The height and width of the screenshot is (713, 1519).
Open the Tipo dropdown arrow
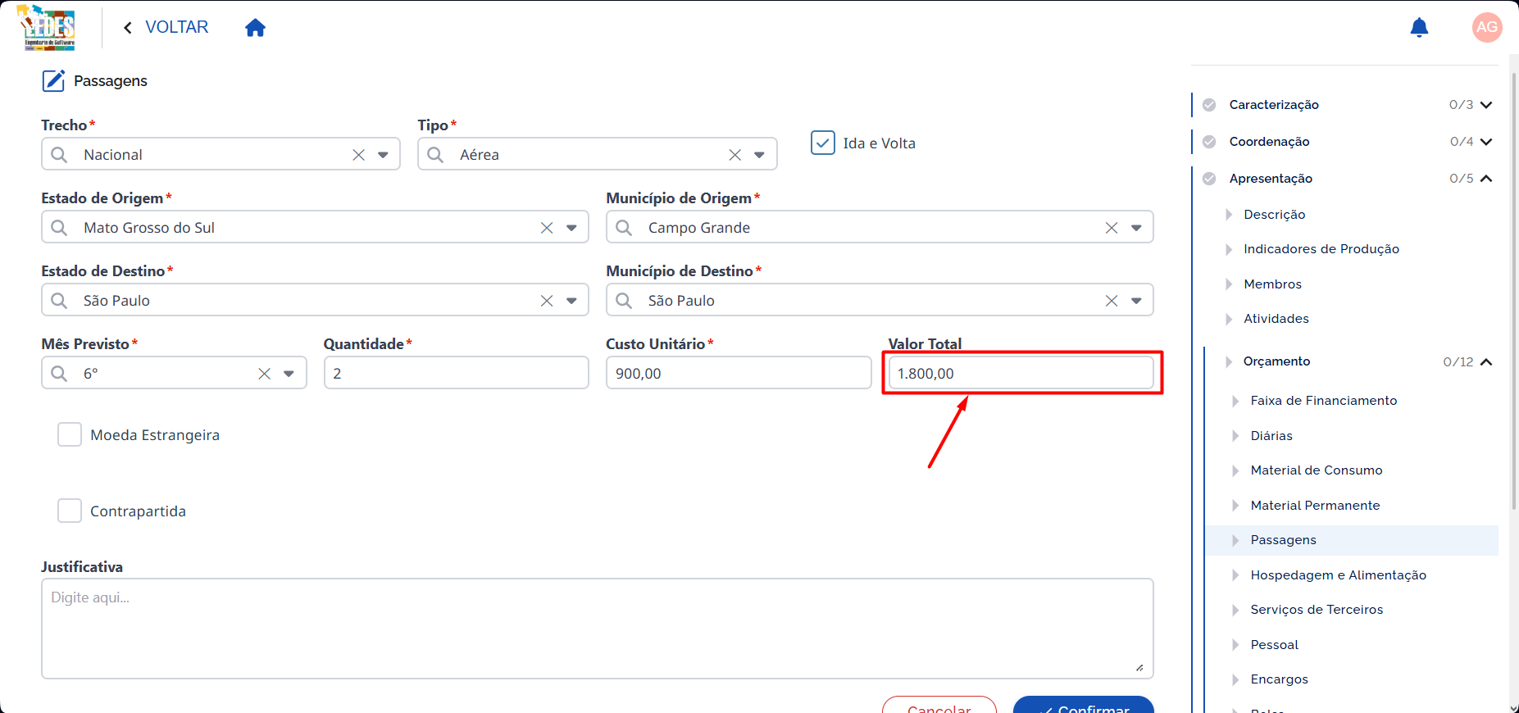pyautogui.click(x=759, y=155)
